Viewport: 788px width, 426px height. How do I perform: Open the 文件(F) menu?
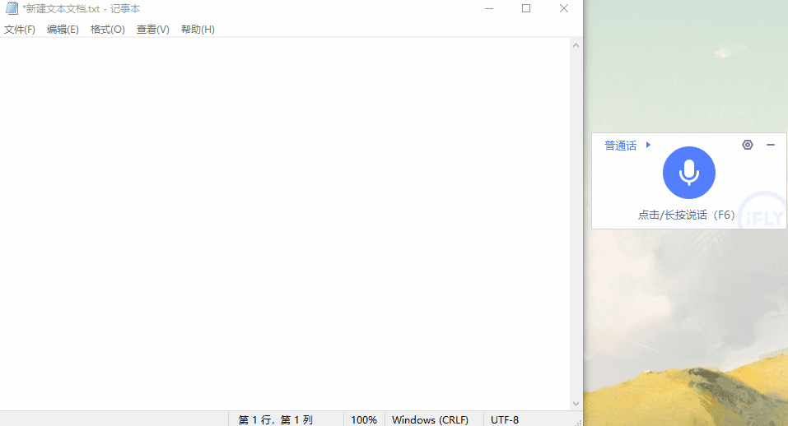click(x=20, y=30)
